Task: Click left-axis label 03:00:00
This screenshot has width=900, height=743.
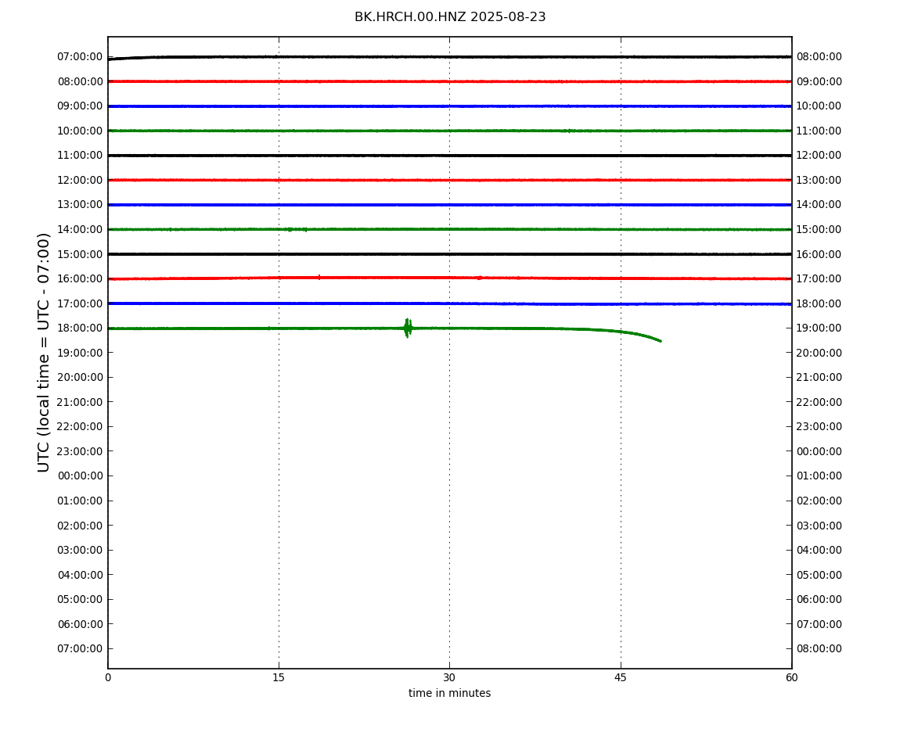Action: (x=81, y=551)
